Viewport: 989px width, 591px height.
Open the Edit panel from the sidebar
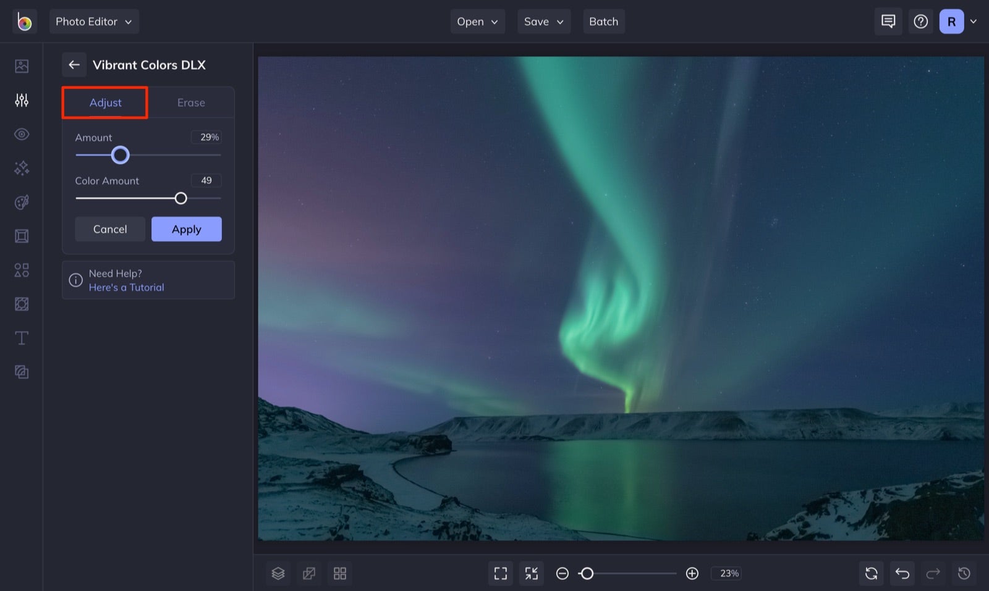point(22,100)
